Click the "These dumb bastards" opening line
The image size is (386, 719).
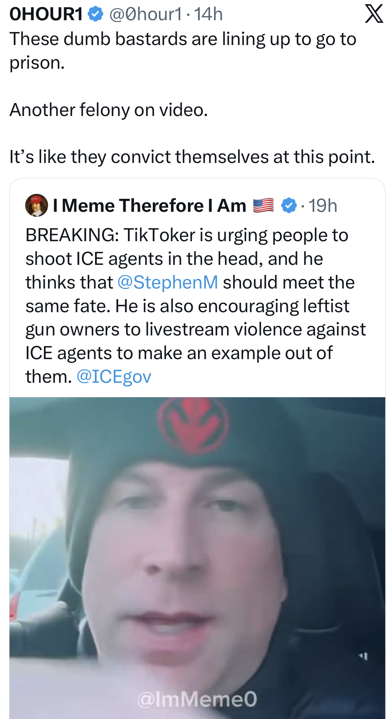point(183,51)
